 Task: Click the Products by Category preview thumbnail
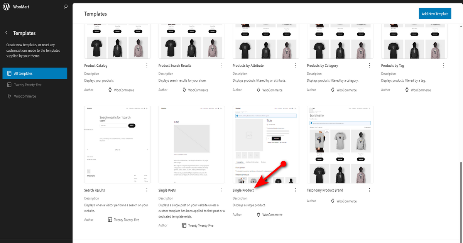pos(340,41)
